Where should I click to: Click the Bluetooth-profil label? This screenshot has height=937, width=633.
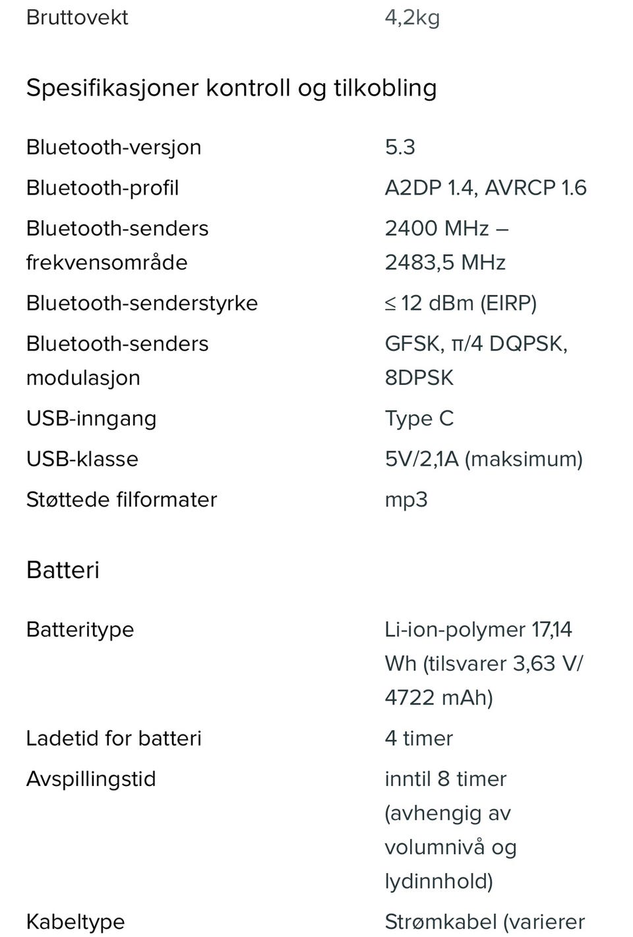click(x=102, y=188)
